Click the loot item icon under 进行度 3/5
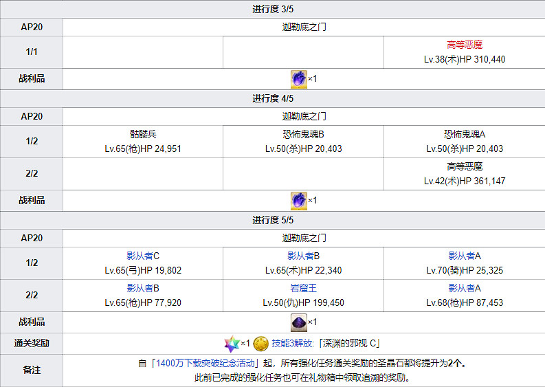The width and height of the screenshot is (545, 387). click(298, 79)
